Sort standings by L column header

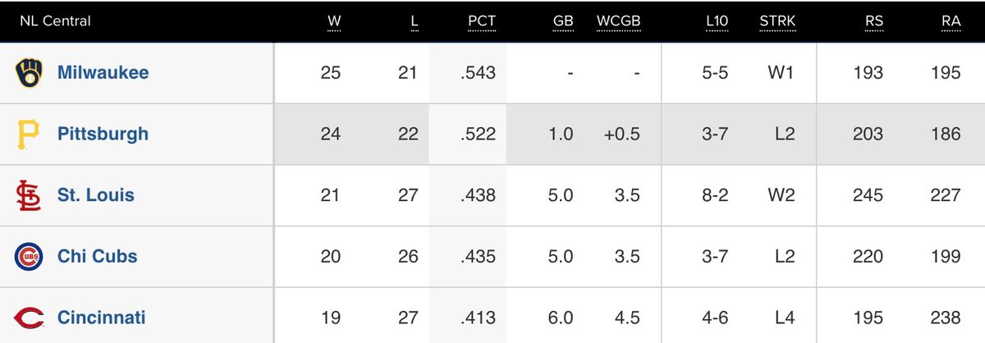tap(415, 21)
